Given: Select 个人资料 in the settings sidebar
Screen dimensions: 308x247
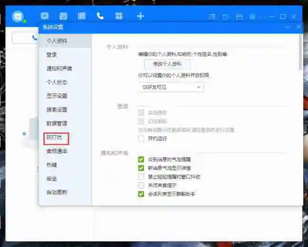Looking at the screenshot, I should pos(65,41).
